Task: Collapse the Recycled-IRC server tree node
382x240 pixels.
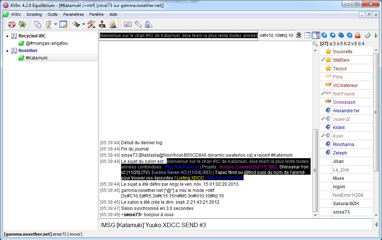Action: tap(7, 36)
